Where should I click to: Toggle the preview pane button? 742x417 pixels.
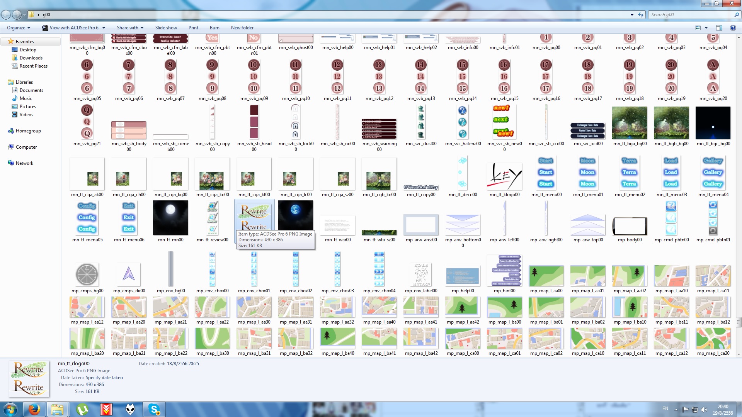719,28
